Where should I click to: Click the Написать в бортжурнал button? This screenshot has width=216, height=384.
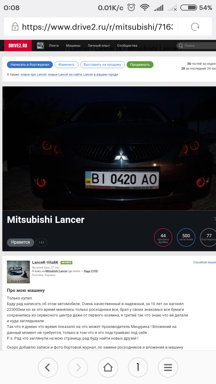click(30, 64)
